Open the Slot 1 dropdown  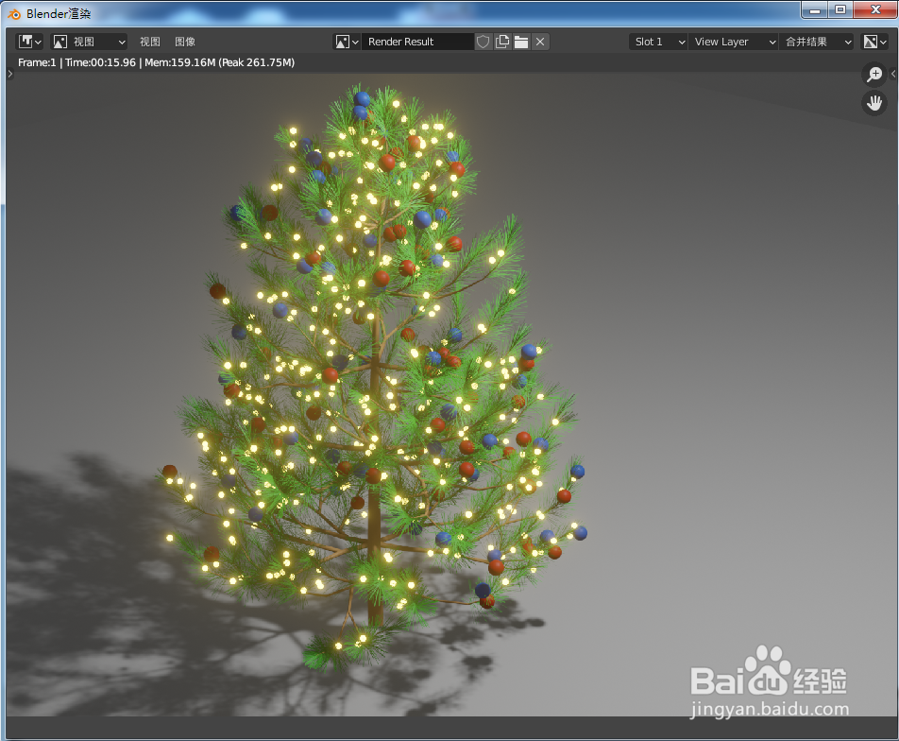(657, 41)
